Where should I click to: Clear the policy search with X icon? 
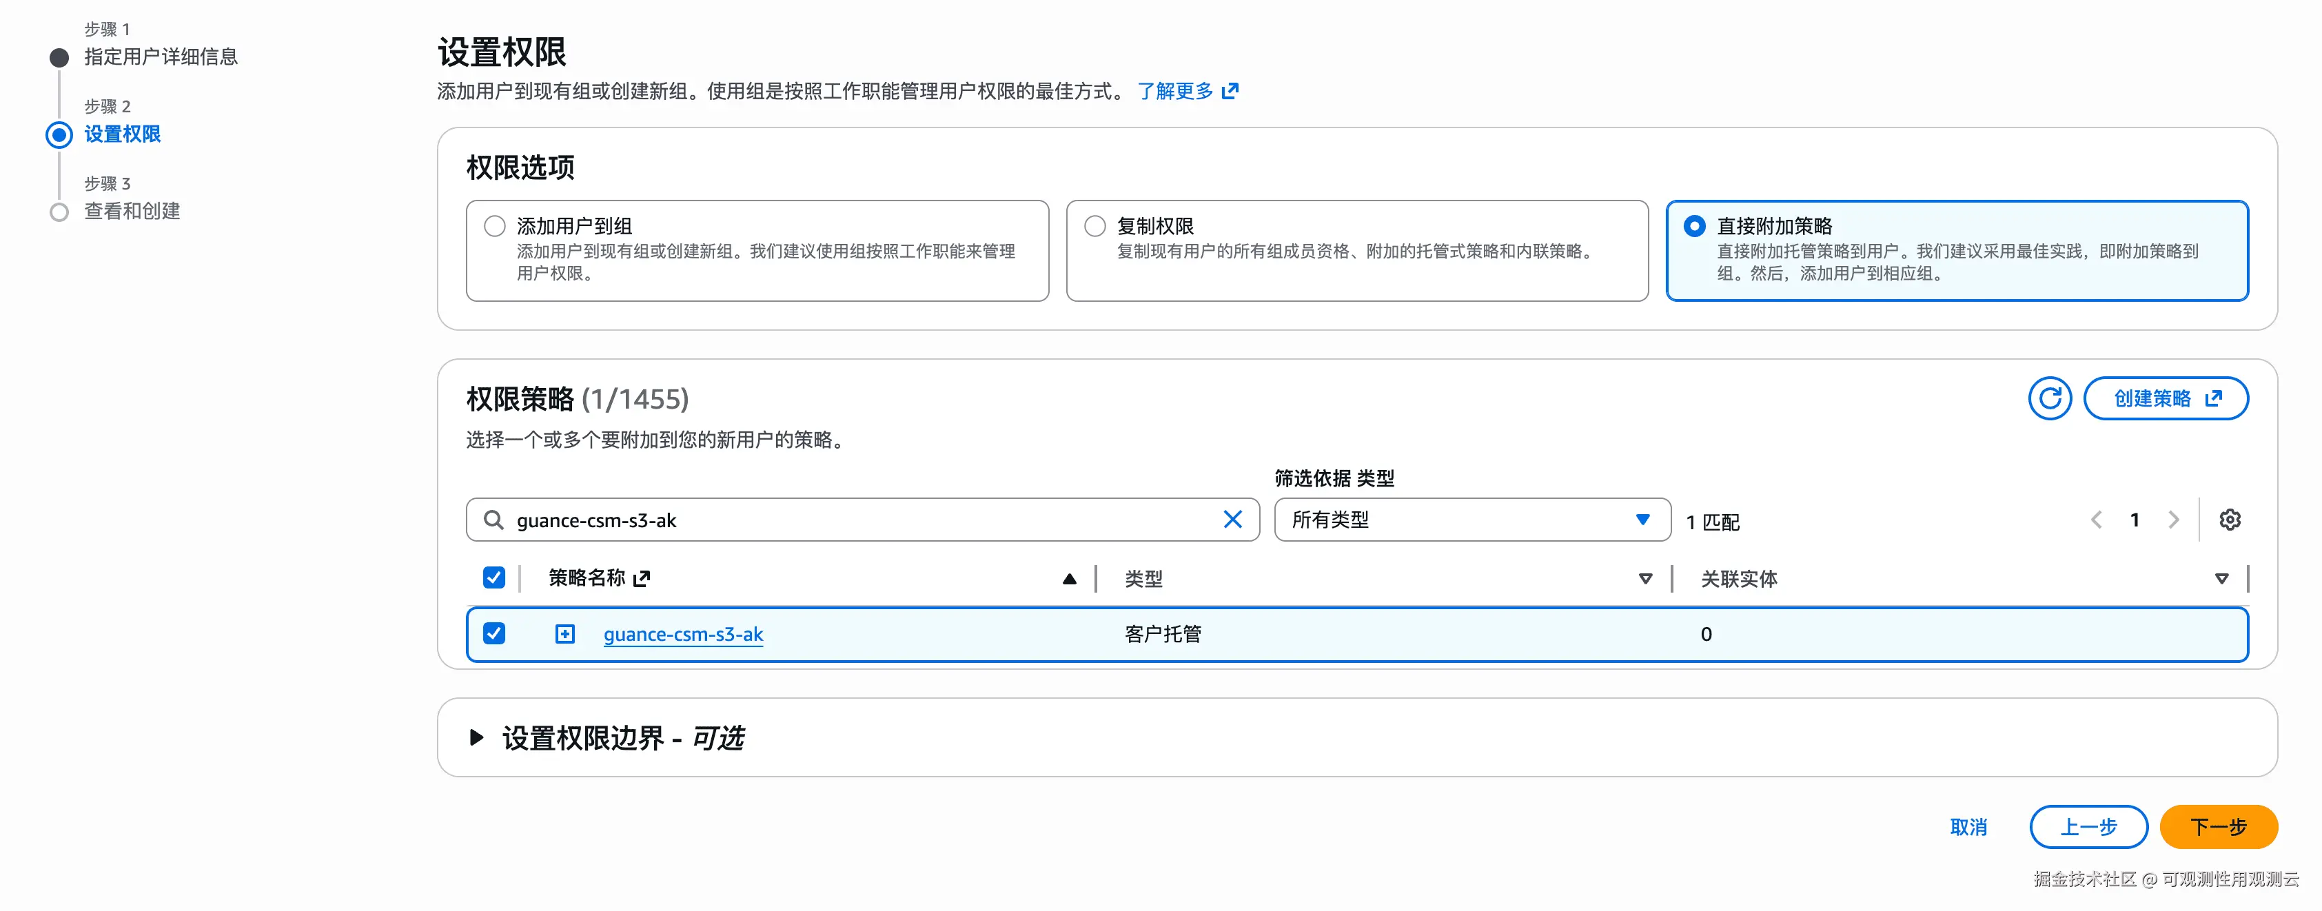(1232, 520)
